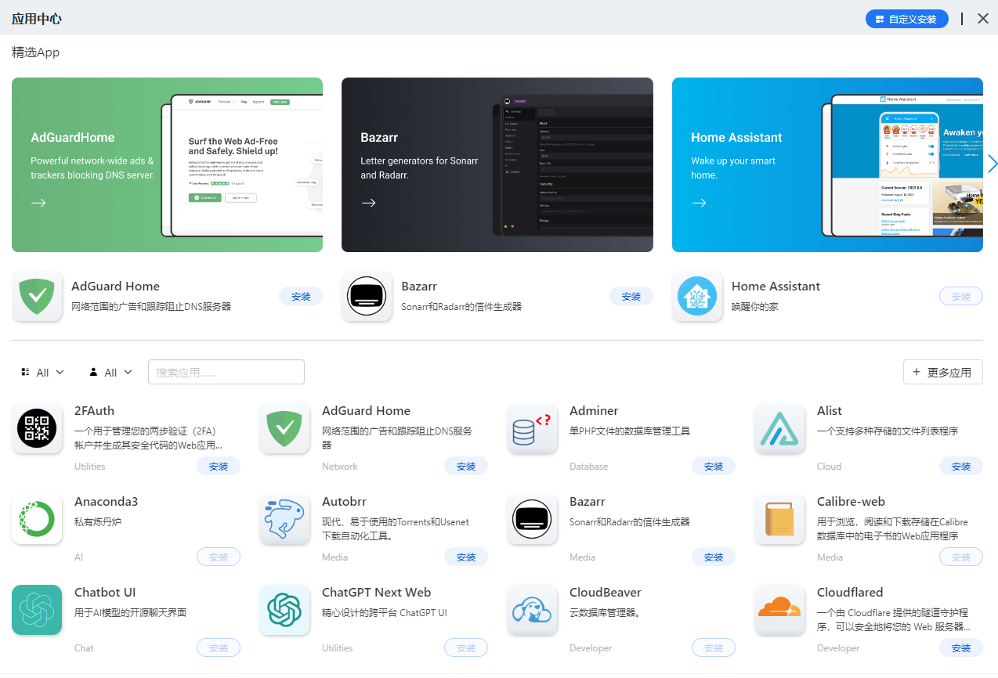Open more apps via 更多应用 button

[943, 372]
